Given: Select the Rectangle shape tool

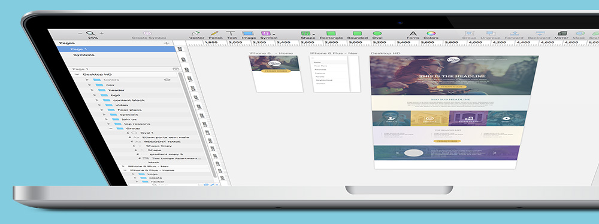Looking at the screenshot, I should (x=331, y=35).
